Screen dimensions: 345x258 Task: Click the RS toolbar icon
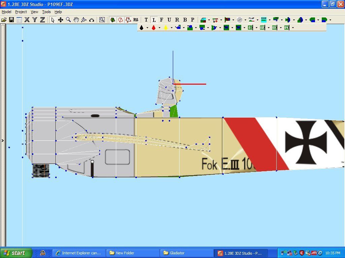(136, 20)
